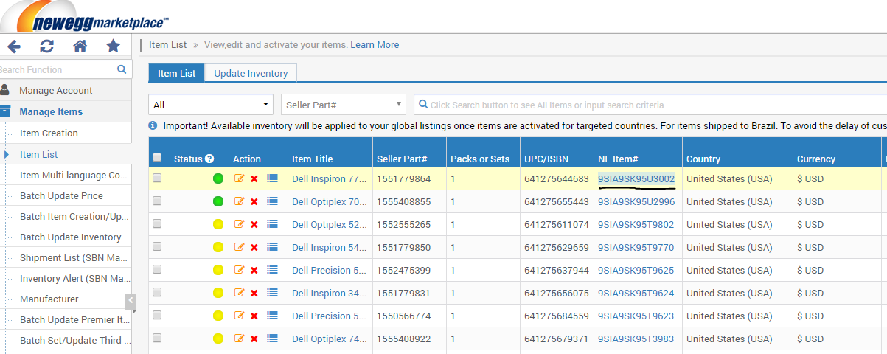
Task: Click red delete X for Dell Inspiron 77 row
Action: (254, 178)
